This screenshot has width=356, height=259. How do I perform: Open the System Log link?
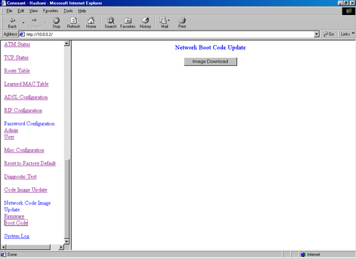pyautogui.click(x=17, y=236)
